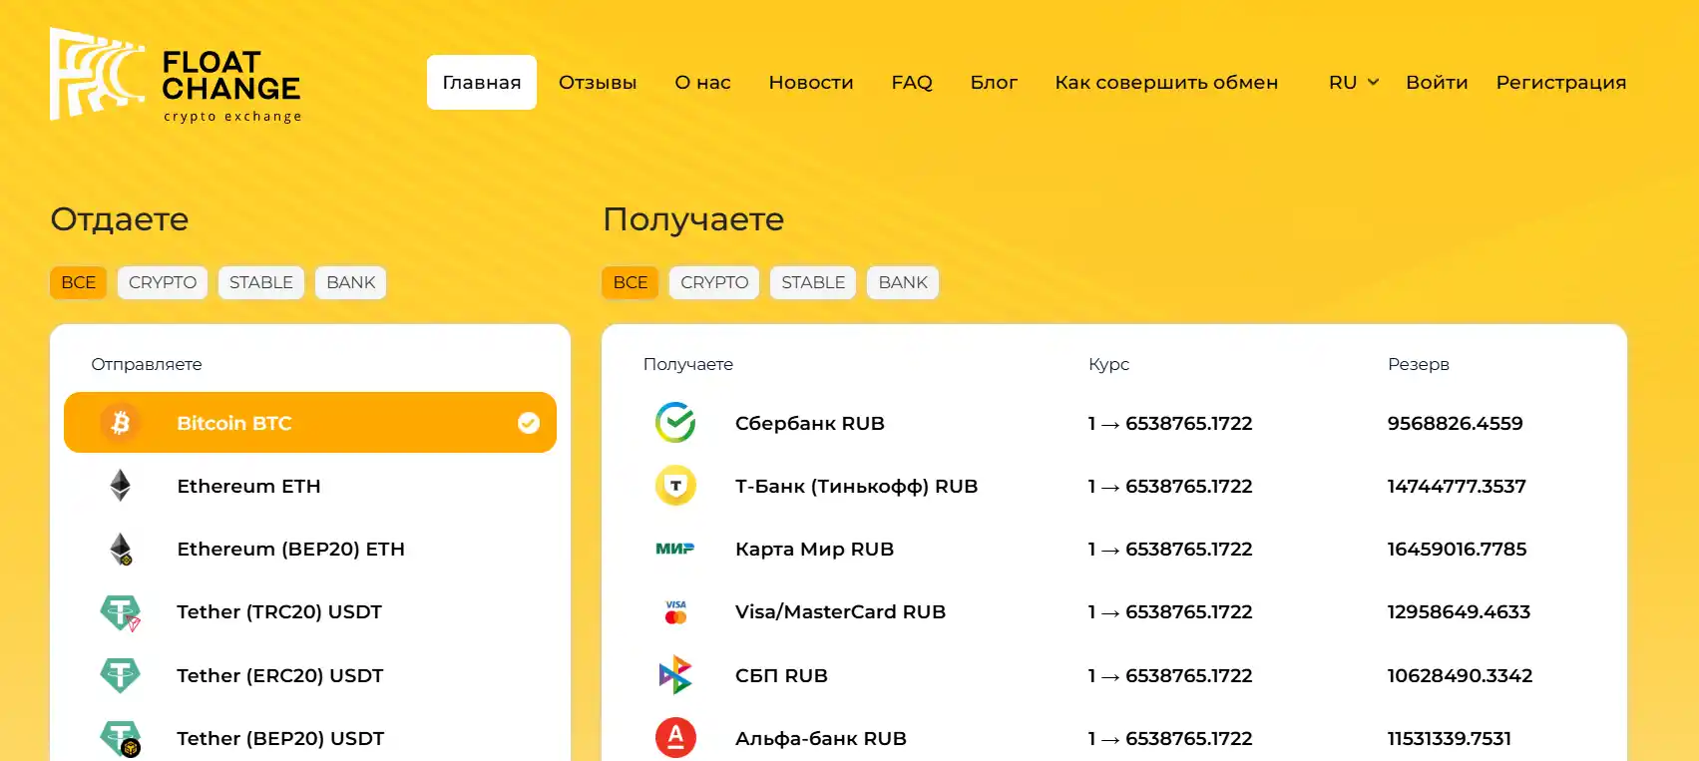Click the T-Bank yellow shield logo
This screenshot has height=761, width=1699.
pos(675,486)
